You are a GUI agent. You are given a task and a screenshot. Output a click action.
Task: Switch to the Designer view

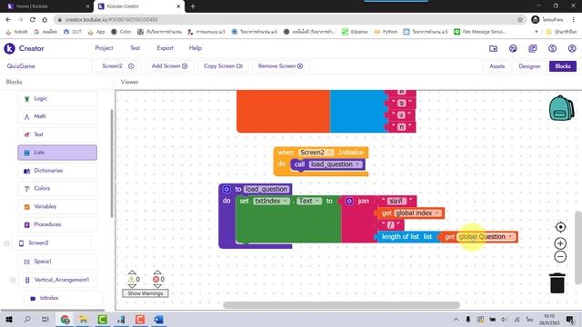pyautogui.click(x=529, y=66)
